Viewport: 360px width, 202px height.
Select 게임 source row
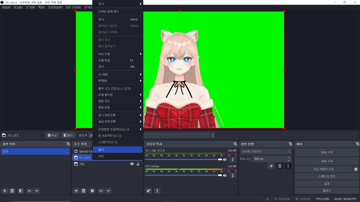click(x=107, y=164)
